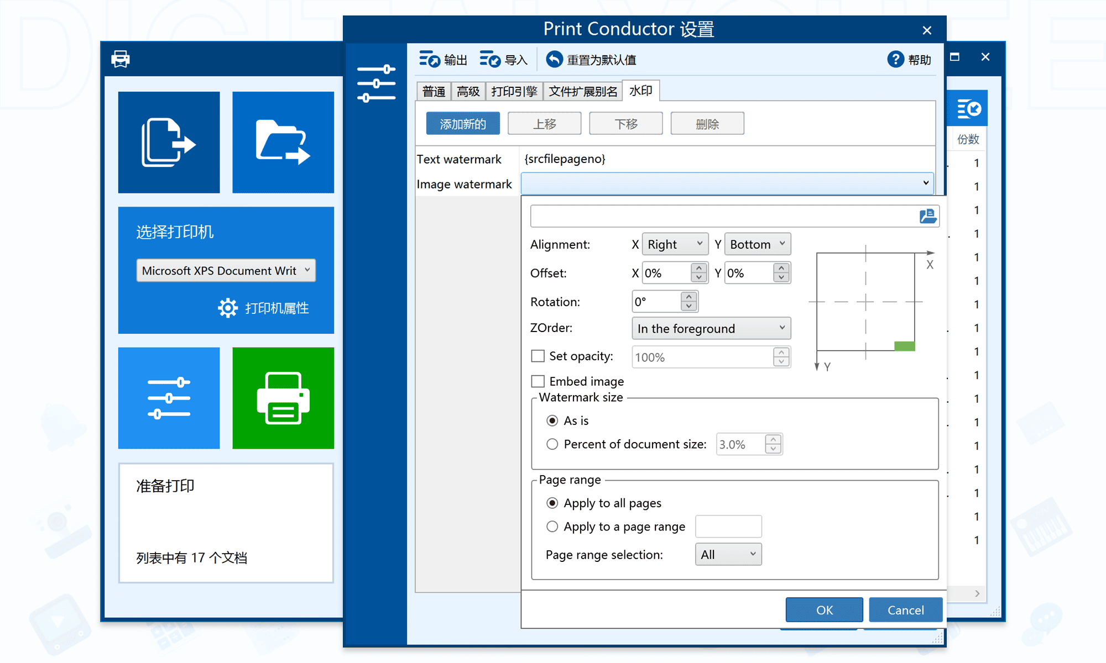Enable the Embed image checkbox

point(538,381)
